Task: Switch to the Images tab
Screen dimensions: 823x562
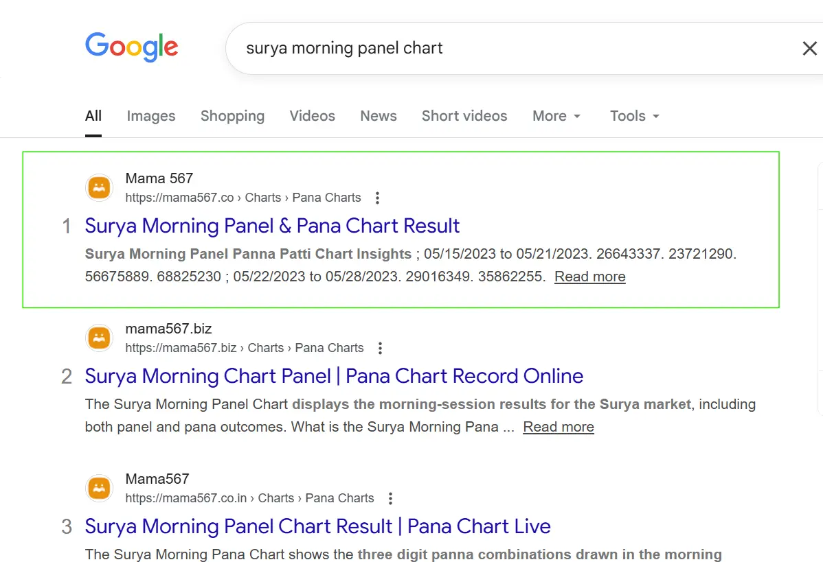Action: pos(151,116)
